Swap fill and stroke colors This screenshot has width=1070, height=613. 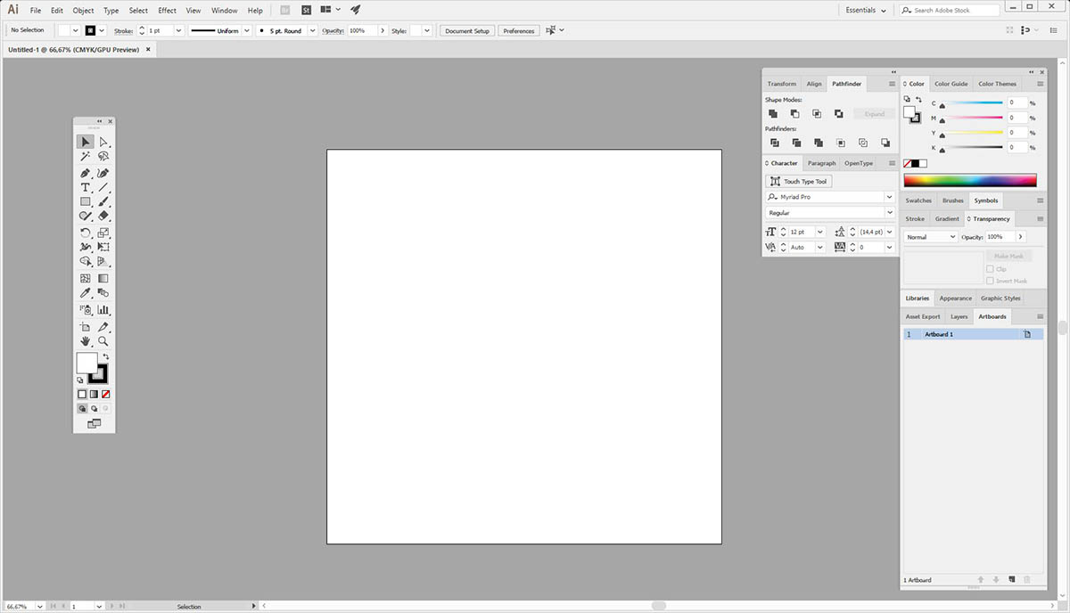104,355
